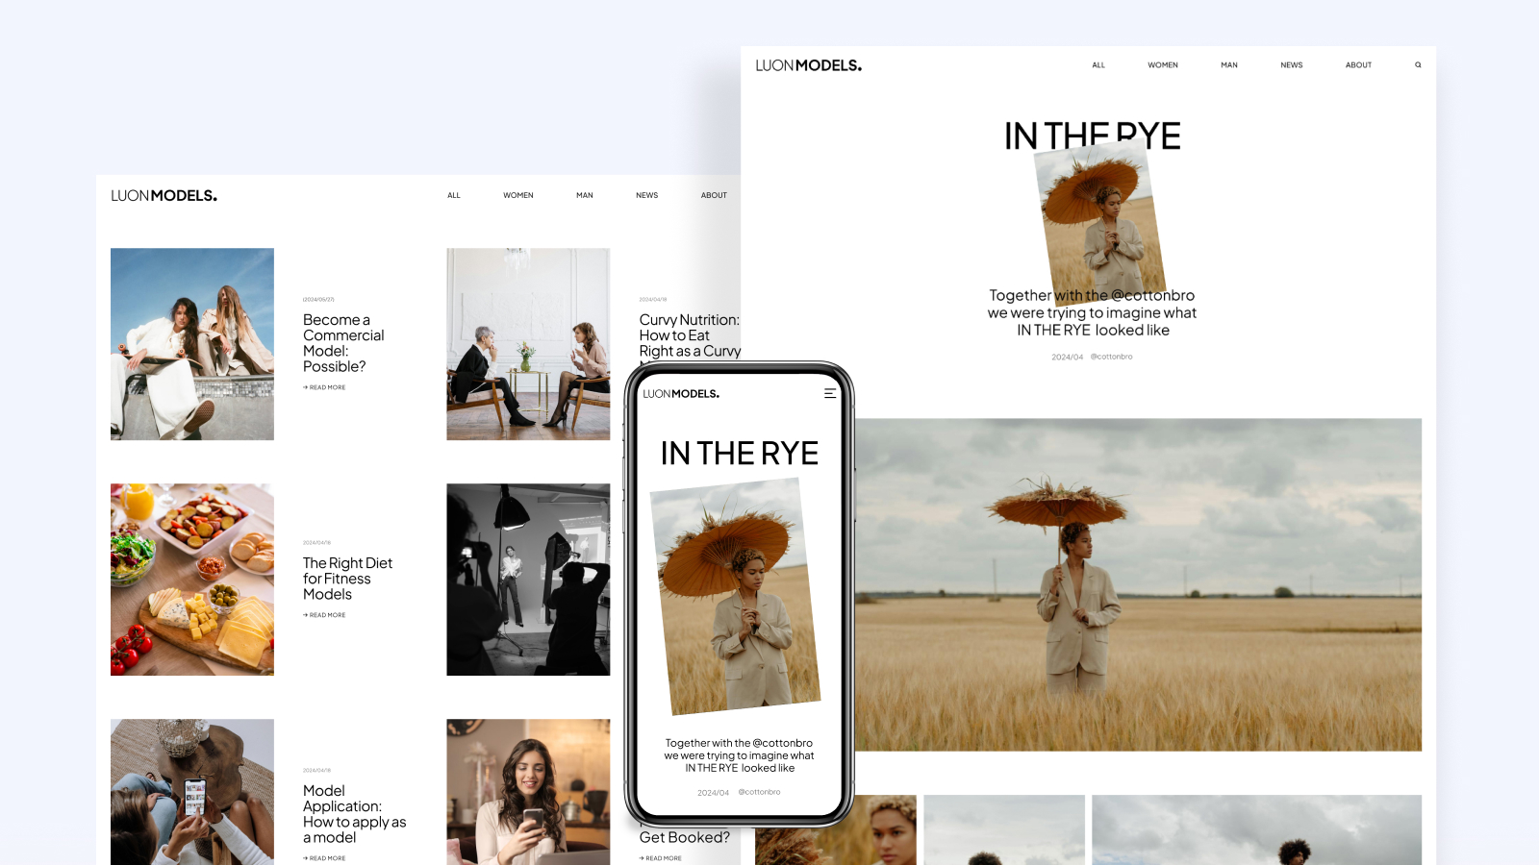This screenshot has width=1539, height=865.
Task: Open the Become a Commercial Model headline
Action: coord(343,343)
